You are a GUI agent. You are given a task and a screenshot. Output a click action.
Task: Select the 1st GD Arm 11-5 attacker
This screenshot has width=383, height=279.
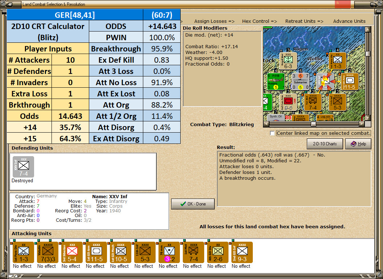[x=96, y=253]
